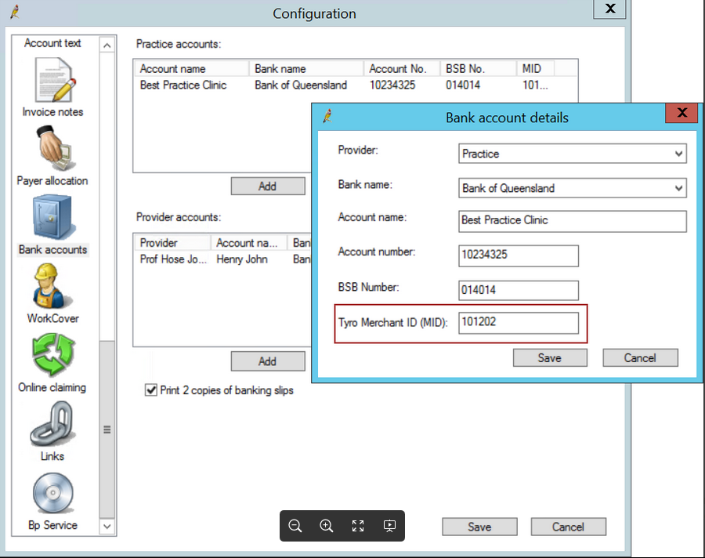Screen dimensions: 705x558
Task: Click the zoom out magnifier icon
Action: coord(295,526)
